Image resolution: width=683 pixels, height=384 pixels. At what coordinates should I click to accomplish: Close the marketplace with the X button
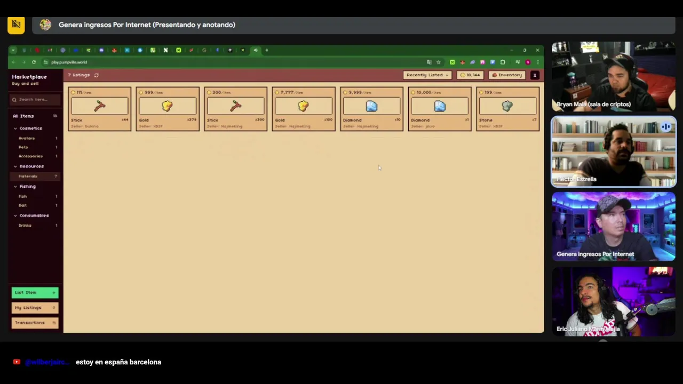pos(535,75)
